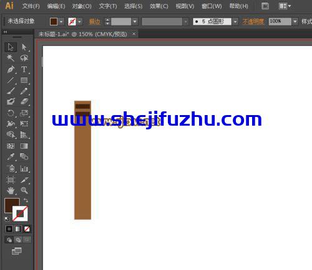Switch paint mode to Gradient

click(18, 229)
